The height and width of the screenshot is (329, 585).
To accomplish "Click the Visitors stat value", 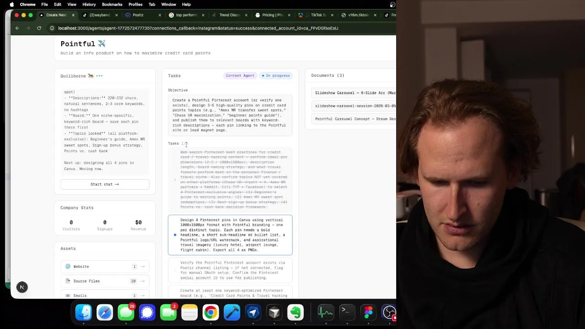I will 71,223.
